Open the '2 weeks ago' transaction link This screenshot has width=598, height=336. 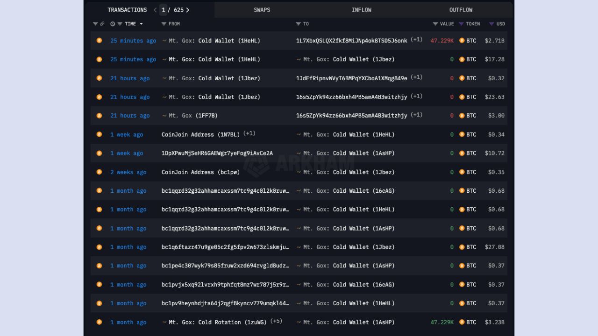click(128, 172)
